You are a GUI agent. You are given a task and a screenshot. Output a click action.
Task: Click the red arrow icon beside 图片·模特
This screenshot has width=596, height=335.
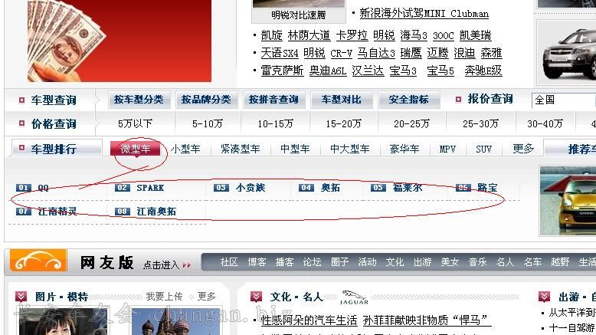click(21, 297)
